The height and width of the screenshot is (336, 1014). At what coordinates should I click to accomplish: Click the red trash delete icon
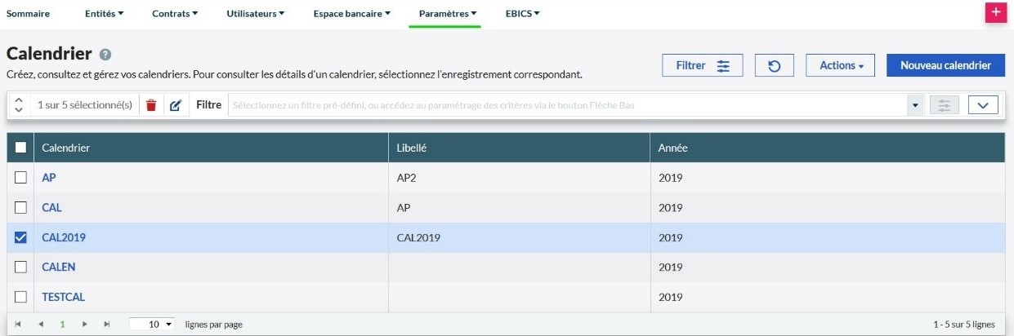tap(150, 105)
